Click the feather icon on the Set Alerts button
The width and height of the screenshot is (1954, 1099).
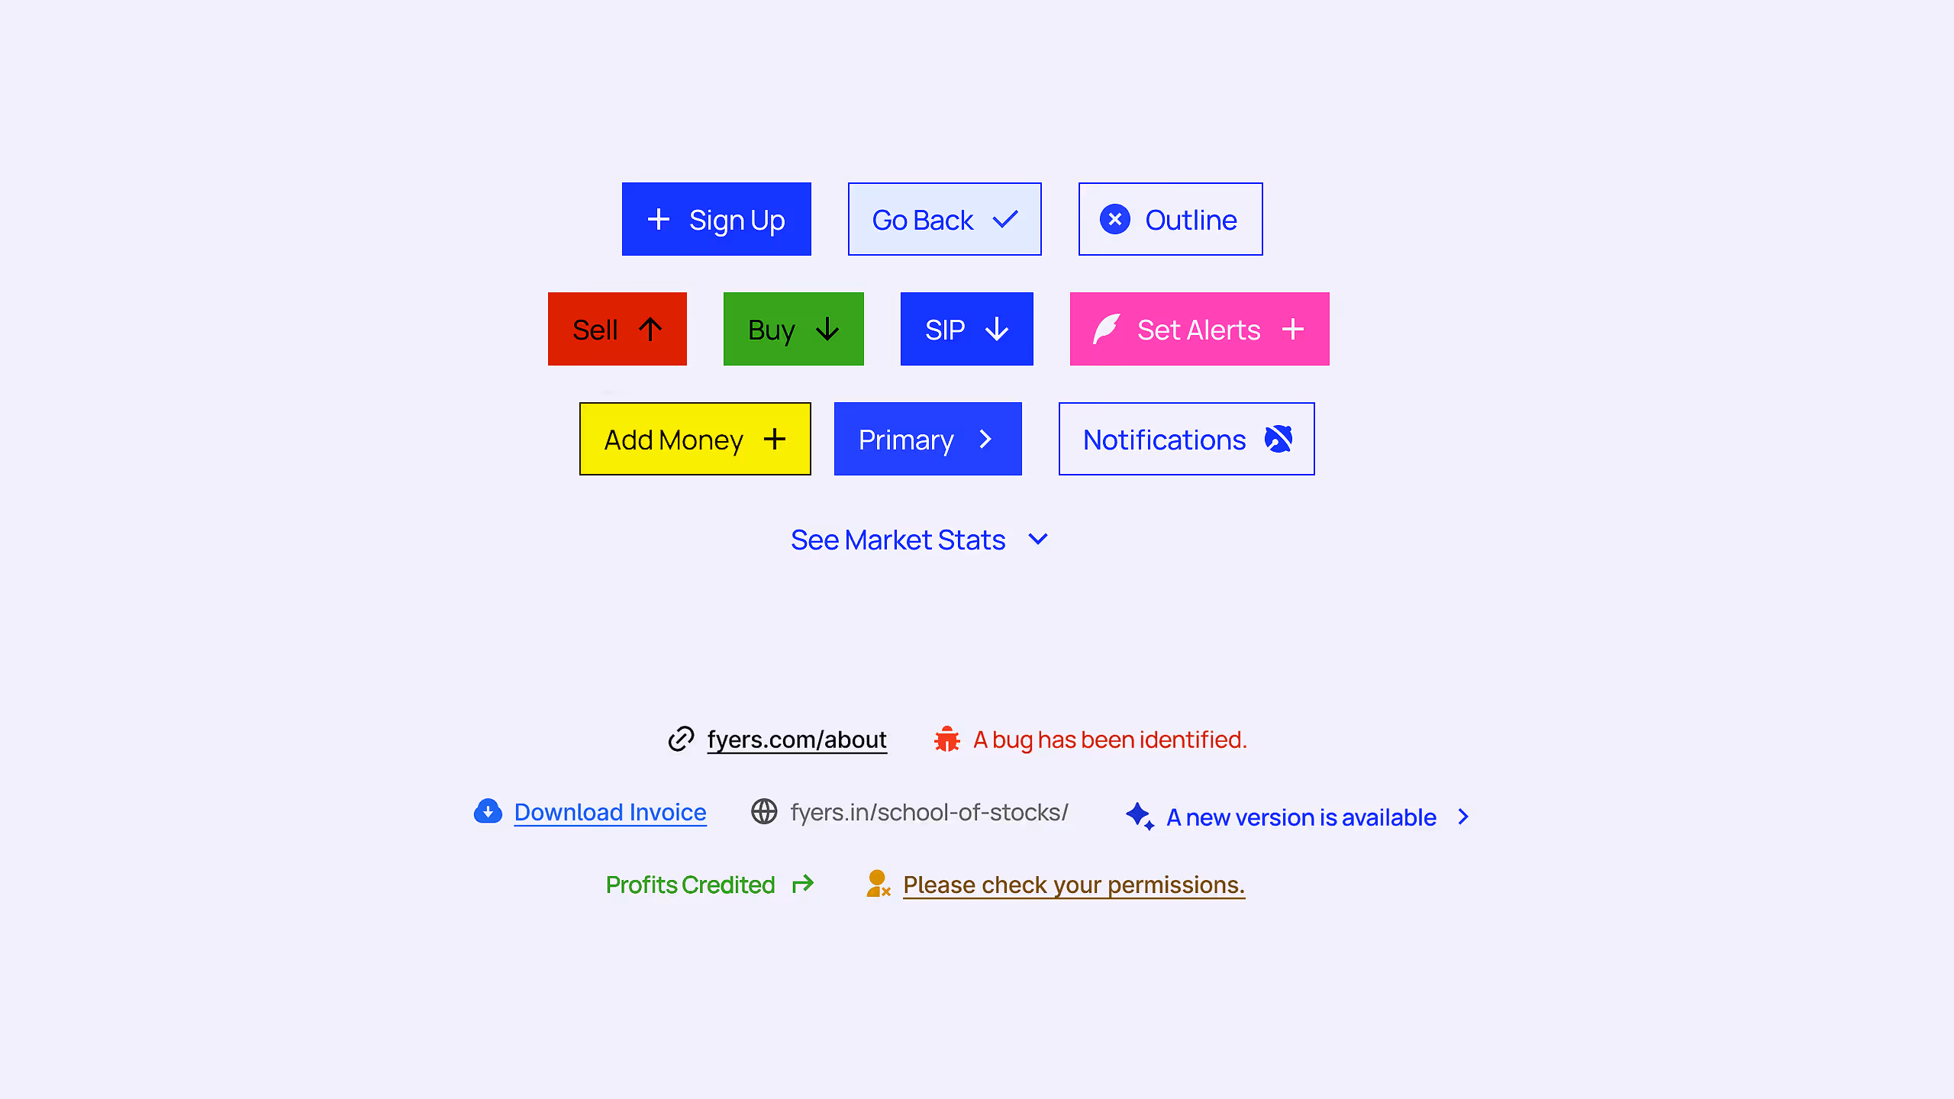pyautogui.click(x=1106, y=329)
